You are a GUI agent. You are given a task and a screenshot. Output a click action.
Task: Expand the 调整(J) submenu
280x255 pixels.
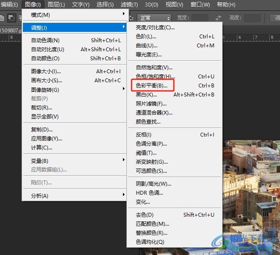click(x=75, y=28)
